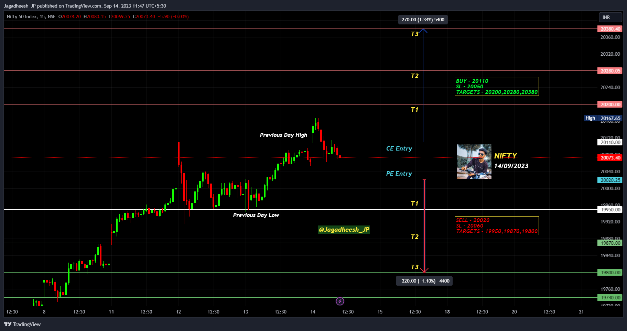Click the NIFTY title text
The width and height of the screenshot is (627, 331).
(x=506, y=156)
